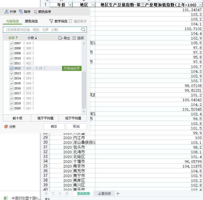Export the list with 导出
Image resolution: width=203 pixels, height=200 pixels.
(64, 38)
